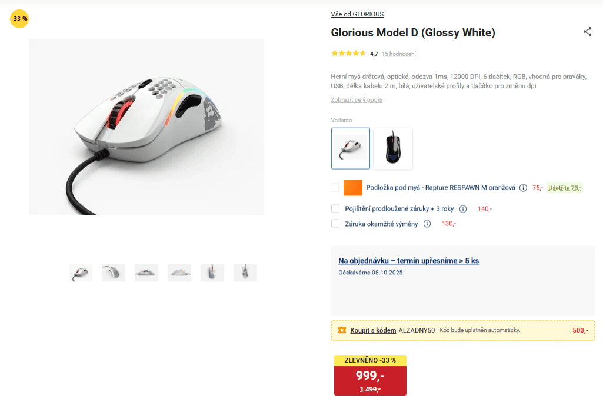Viewport: 603px width, 405px height.
Task: Open info icon for Záruka okamžité výměny
Action: pyautogui.click(x=427, y=224)
